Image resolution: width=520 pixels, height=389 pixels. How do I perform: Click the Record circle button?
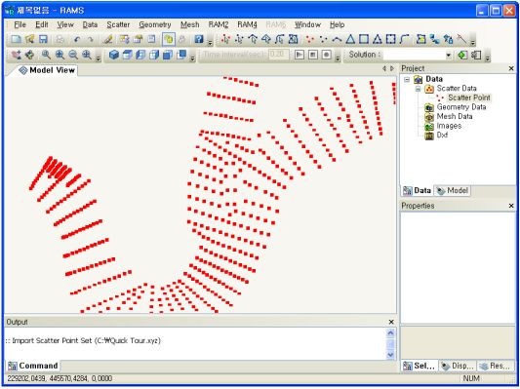(x=327, y=55)
